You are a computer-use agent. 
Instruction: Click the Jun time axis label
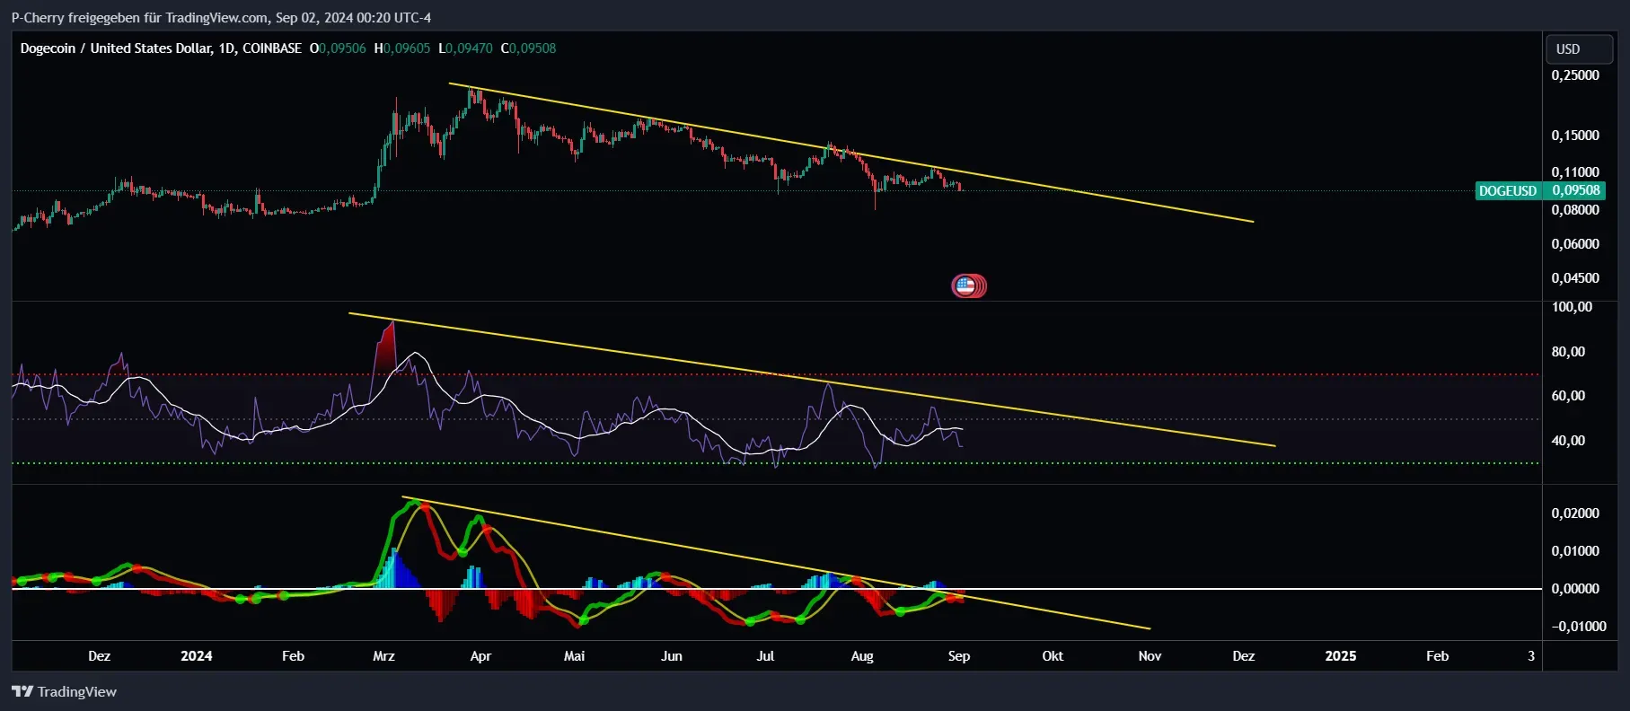[x=672, y=656]
